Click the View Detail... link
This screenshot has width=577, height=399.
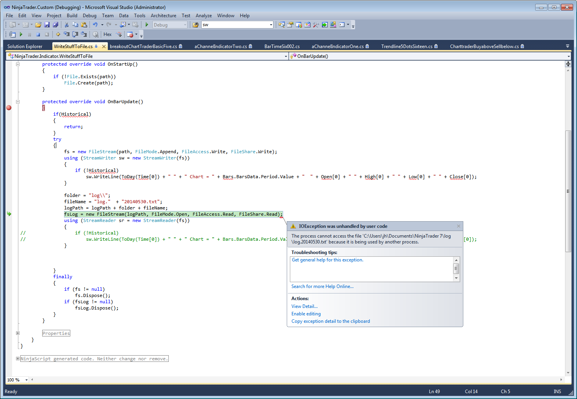point(304,306)
